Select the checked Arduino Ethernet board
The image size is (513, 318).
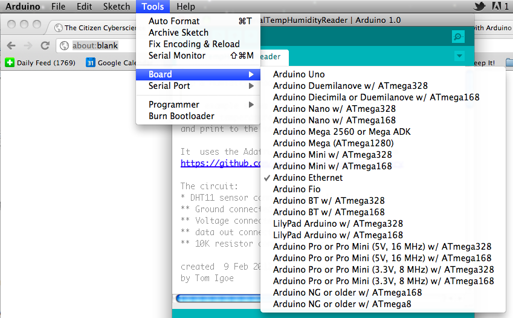coord(383,178)
